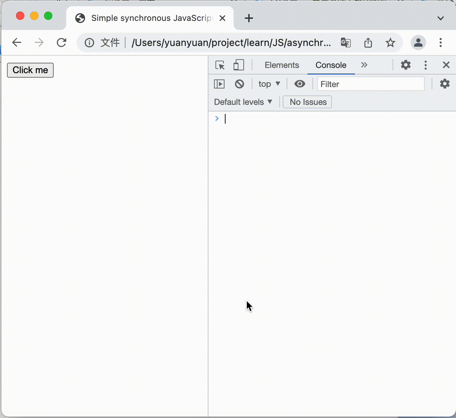The width and height of the screenshot is (456, 418).
Task: Click into the console Filter field
Action: coord(371,84)
